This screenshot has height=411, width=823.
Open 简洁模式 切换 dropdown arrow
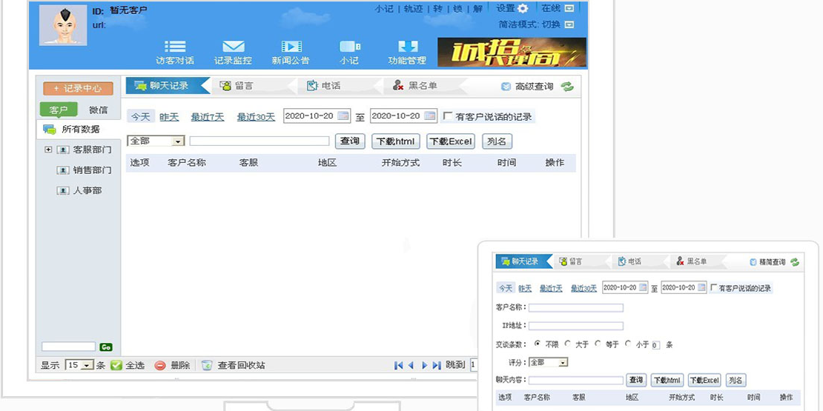(569, 24)
